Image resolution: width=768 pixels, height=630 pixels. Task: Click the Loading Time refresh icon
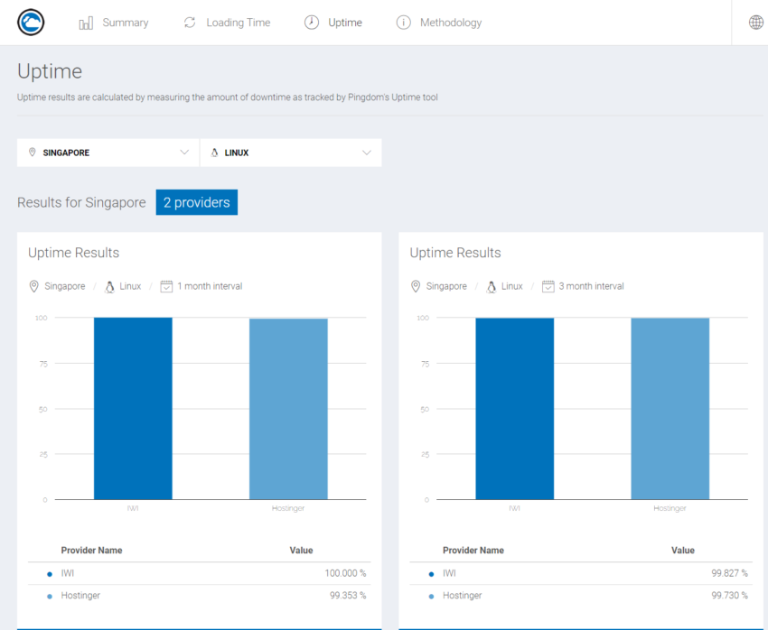tap(190, 23)
